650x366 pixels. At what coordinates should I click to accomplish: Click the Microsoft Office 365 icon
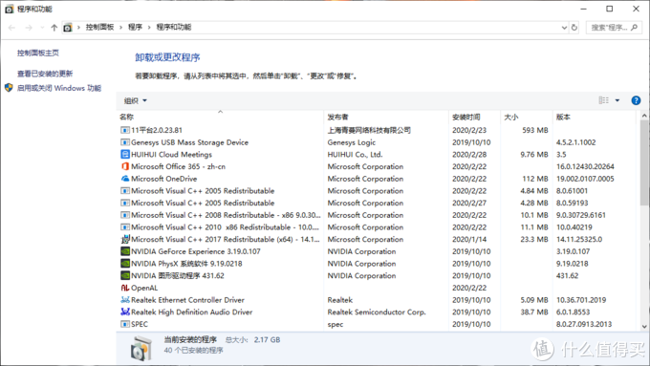125,166
